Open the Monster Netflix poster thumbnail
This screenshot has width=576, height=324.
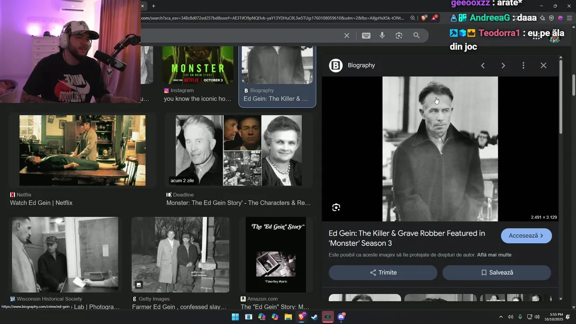[198, 65]
